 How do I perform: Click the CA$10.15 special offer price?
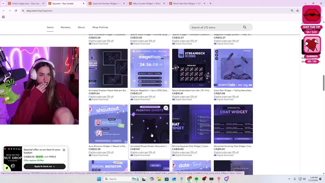pos(29,157)
